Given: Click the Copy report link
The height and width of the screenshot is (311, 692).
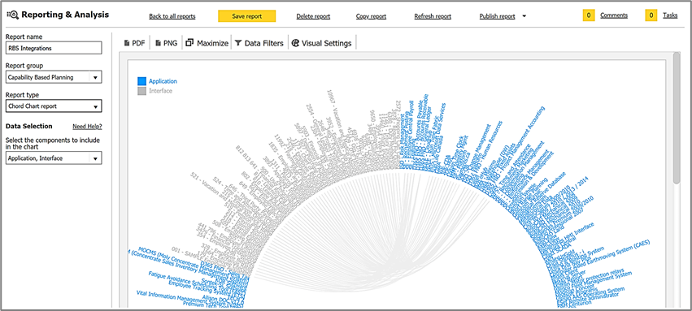Looking at the screenshot, I should point(371,16).
